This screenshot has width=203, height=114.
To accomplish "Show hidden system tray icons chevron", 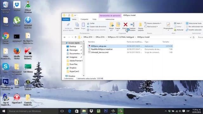I will (166, 111).
